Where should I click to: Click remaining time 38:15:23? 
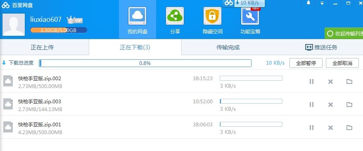click(203, 79)
